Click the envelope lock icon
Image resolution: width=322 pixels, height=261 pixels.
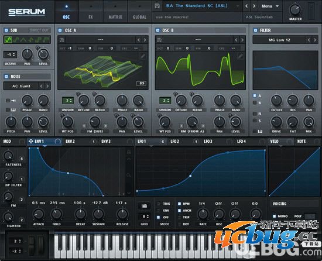[129, 152]
